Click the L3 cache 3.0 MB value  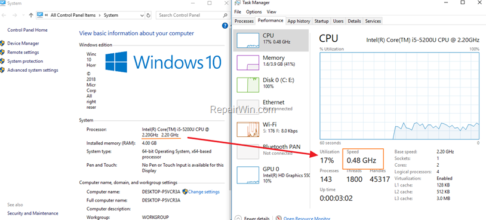443,198
